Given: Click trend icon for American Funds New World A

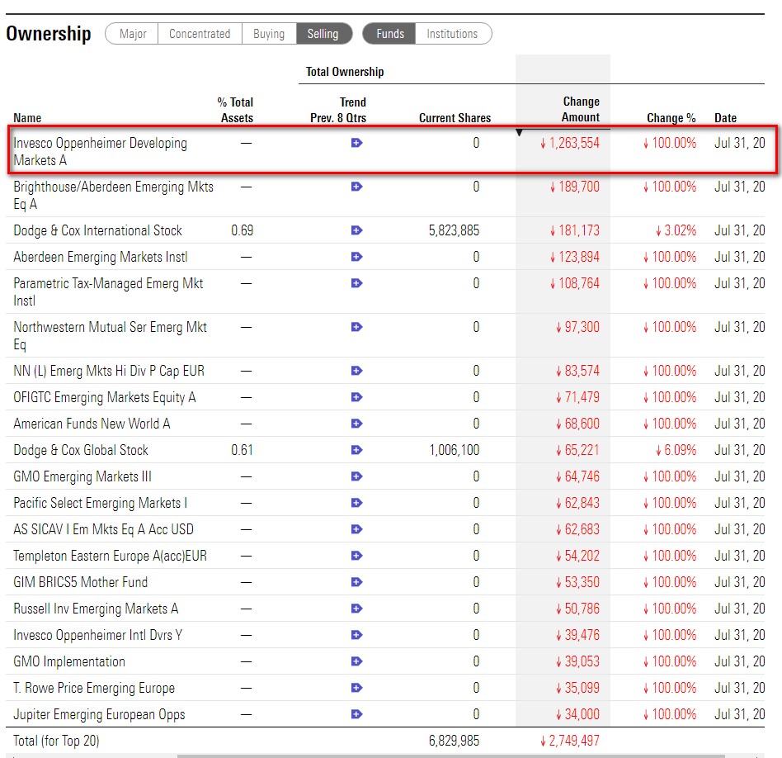Looking at the screenshot, I should pyautogui.click(x=356, y=424).
